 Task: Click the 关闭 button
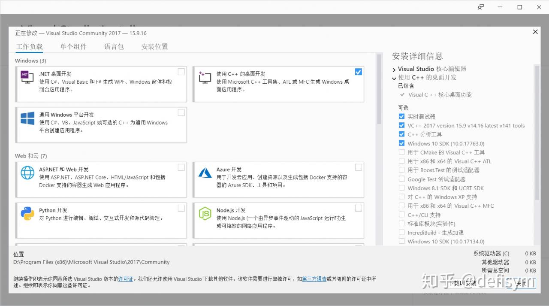point(522,283)
